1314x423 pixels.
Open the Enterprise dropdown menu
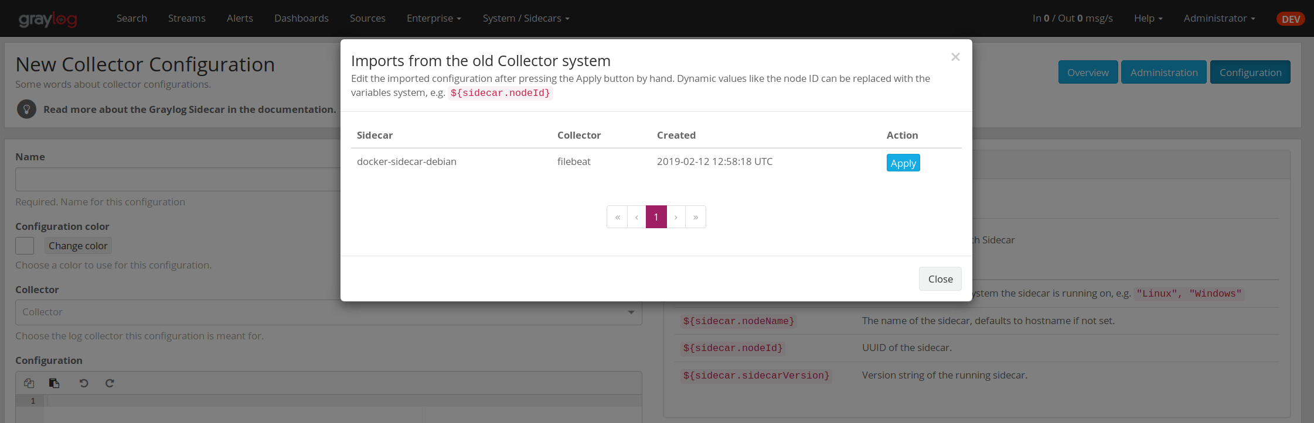[434, 19]
